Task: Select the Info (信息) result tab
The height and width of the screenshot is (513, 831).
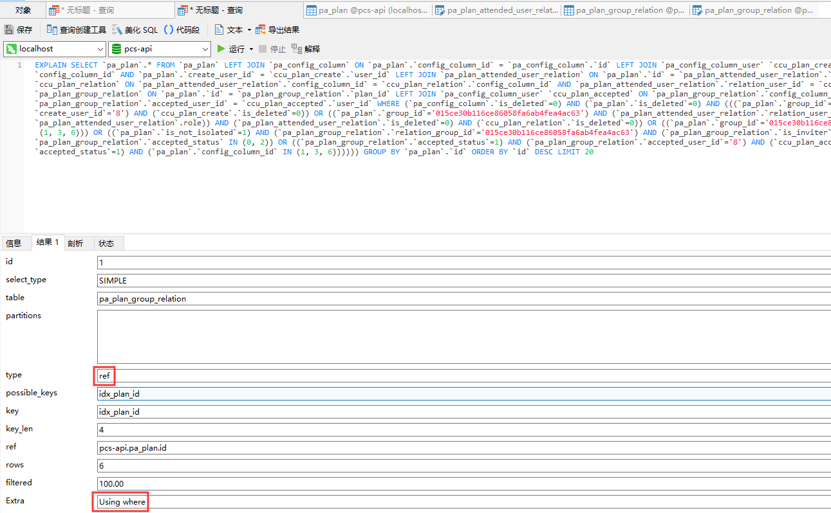Action: click(x=14, y=243)
